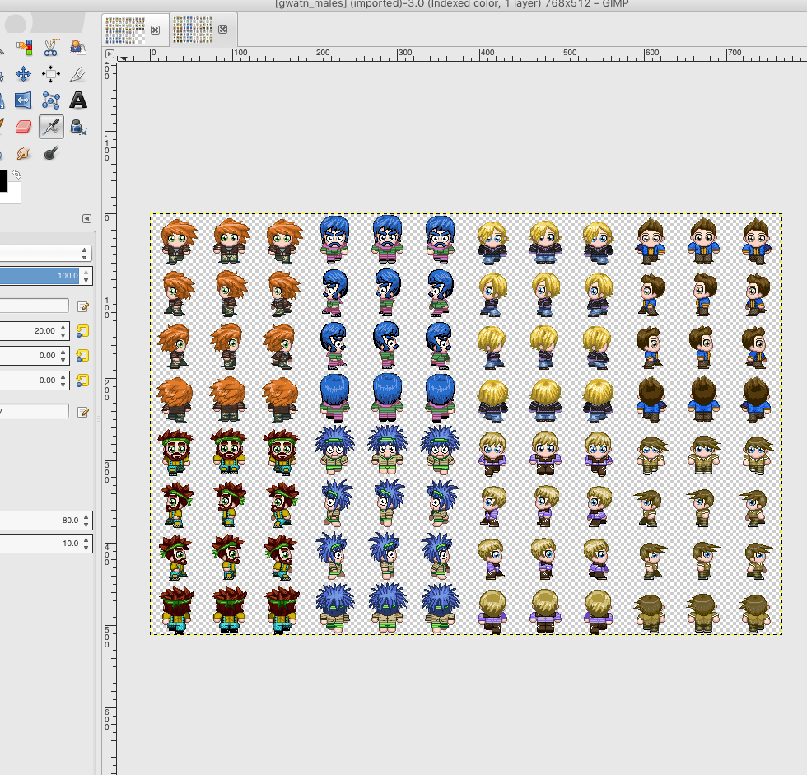
Task: Select the Foreground Select tool
Action: coord(77,47)
